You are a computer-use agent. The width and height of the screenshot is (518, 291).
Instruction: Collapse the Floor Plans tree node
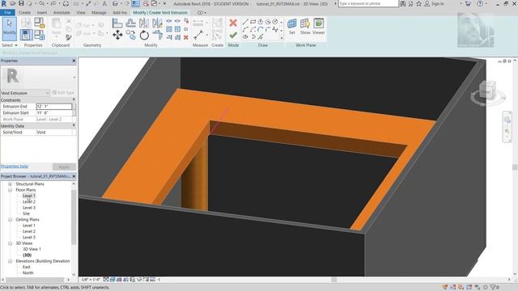click(10, 190)
